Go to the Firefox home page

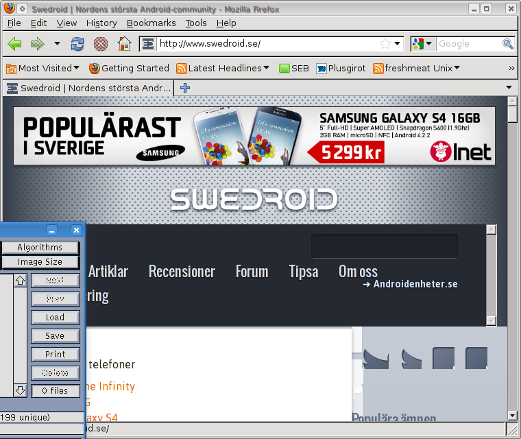click(x=124, y=44)
